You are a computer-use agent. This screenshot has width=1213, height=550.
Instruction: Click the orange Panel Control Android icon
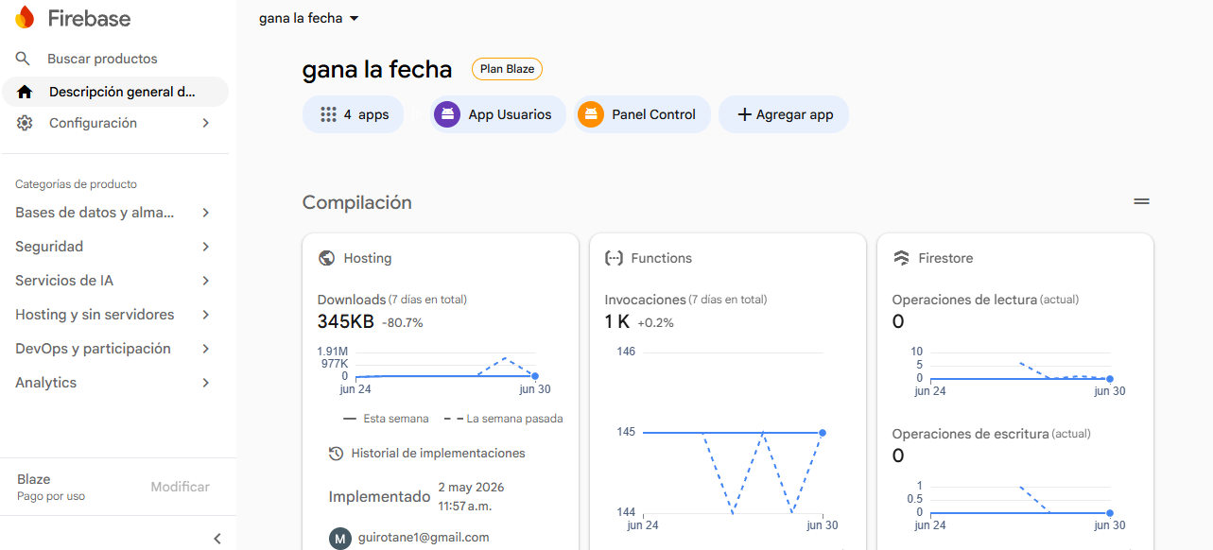coord(591,114)
